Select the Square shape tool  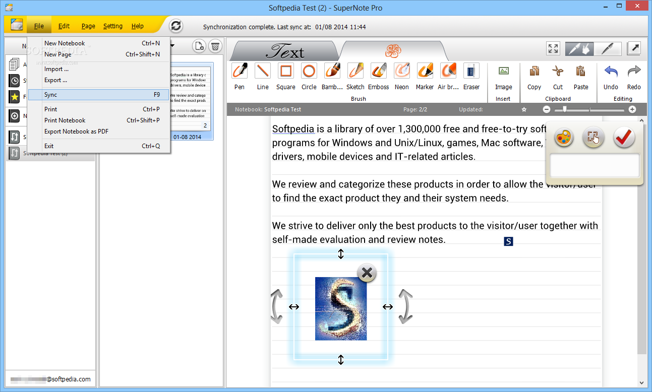coord(286,71)
